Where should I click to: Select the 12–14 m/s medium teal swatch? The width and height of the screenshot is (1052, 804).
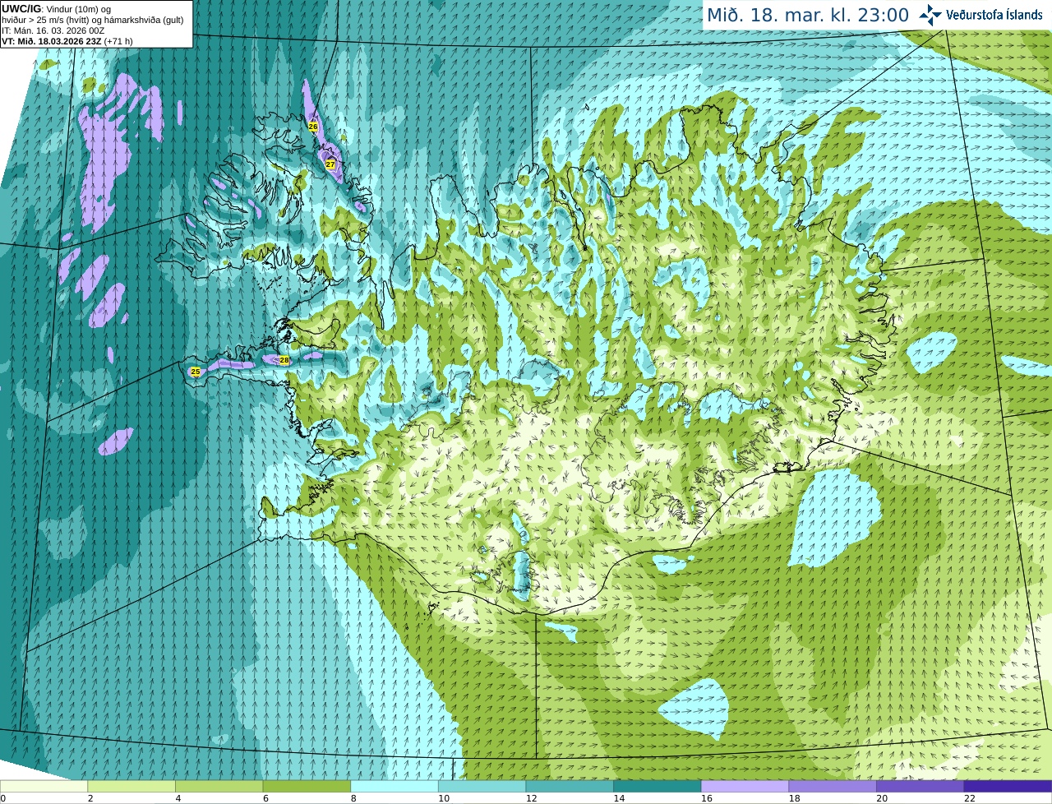click(x=570, y=786)
